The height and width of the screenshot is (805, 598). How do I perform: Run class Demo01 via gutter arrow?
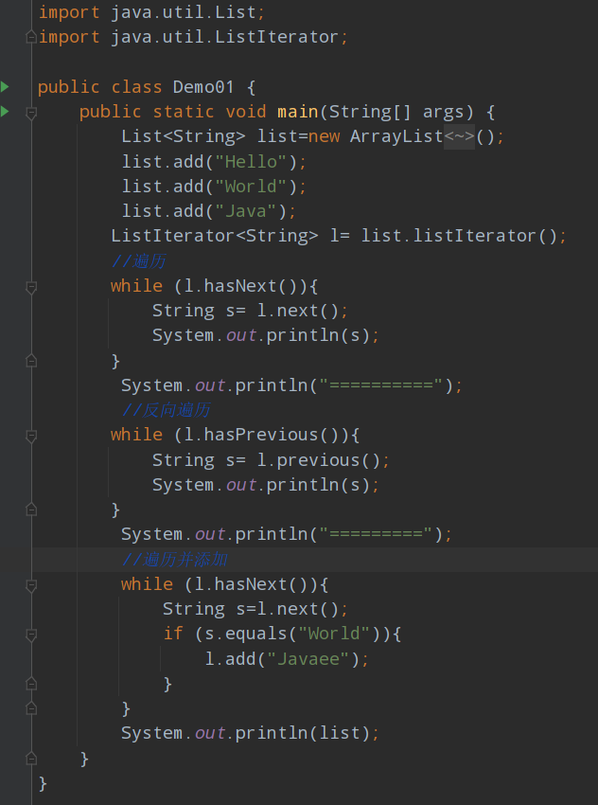5,86
